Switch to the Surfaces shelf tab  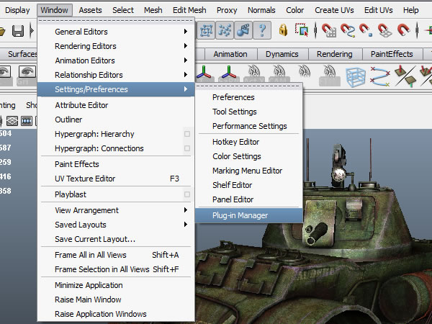point(19,54)
